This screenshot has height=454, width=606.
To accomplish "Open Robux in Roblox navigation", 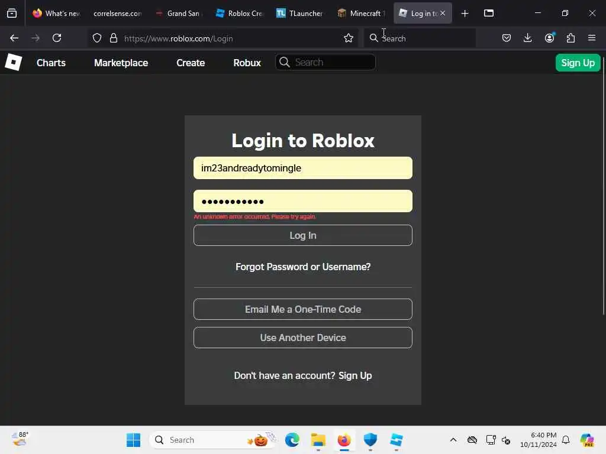I will pos(247,63).
